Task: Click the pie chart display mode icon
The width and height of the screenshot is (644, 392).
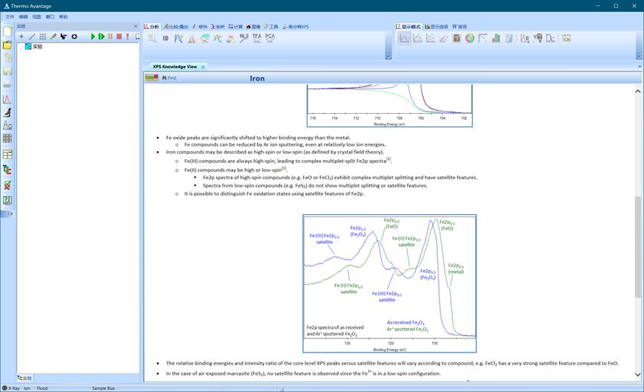Action: pyautogui.click(x=470, y=38)
